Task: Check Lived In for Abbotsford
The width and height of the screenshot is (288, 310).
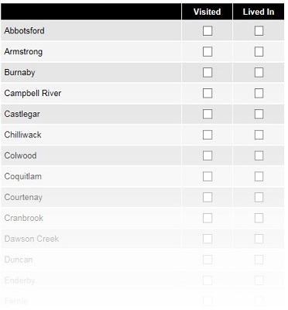Action: tap(259, 31)
